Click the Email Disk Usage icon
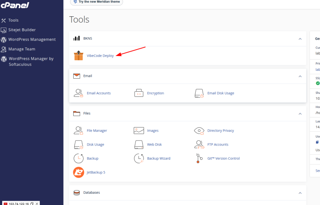Screen dimensions: 320x205 [x=199, y=93]
